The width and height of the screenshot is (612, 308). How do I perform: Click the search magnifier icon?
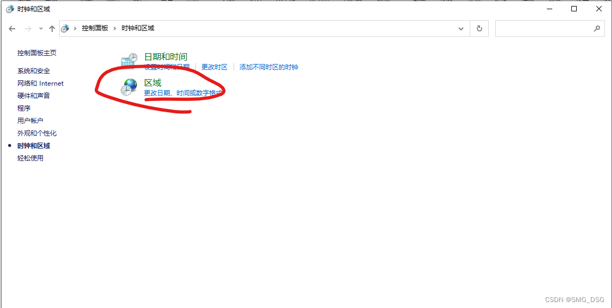point(597,28)
